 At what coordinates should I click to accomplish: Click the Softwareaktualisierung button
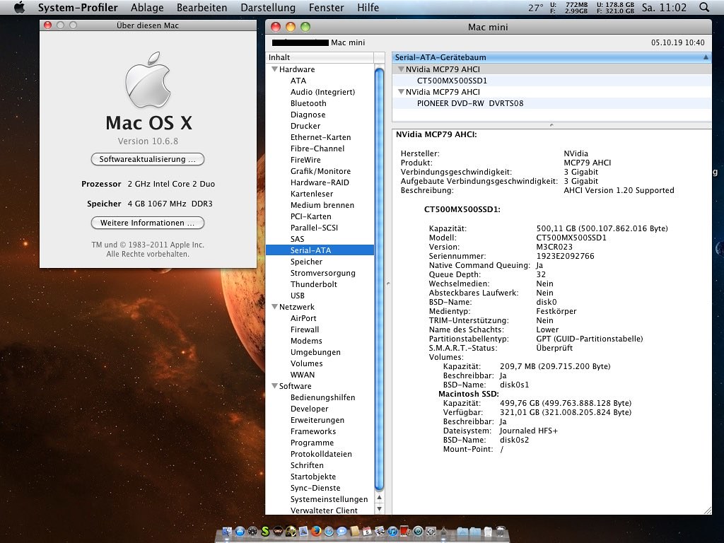pos(148,159)
